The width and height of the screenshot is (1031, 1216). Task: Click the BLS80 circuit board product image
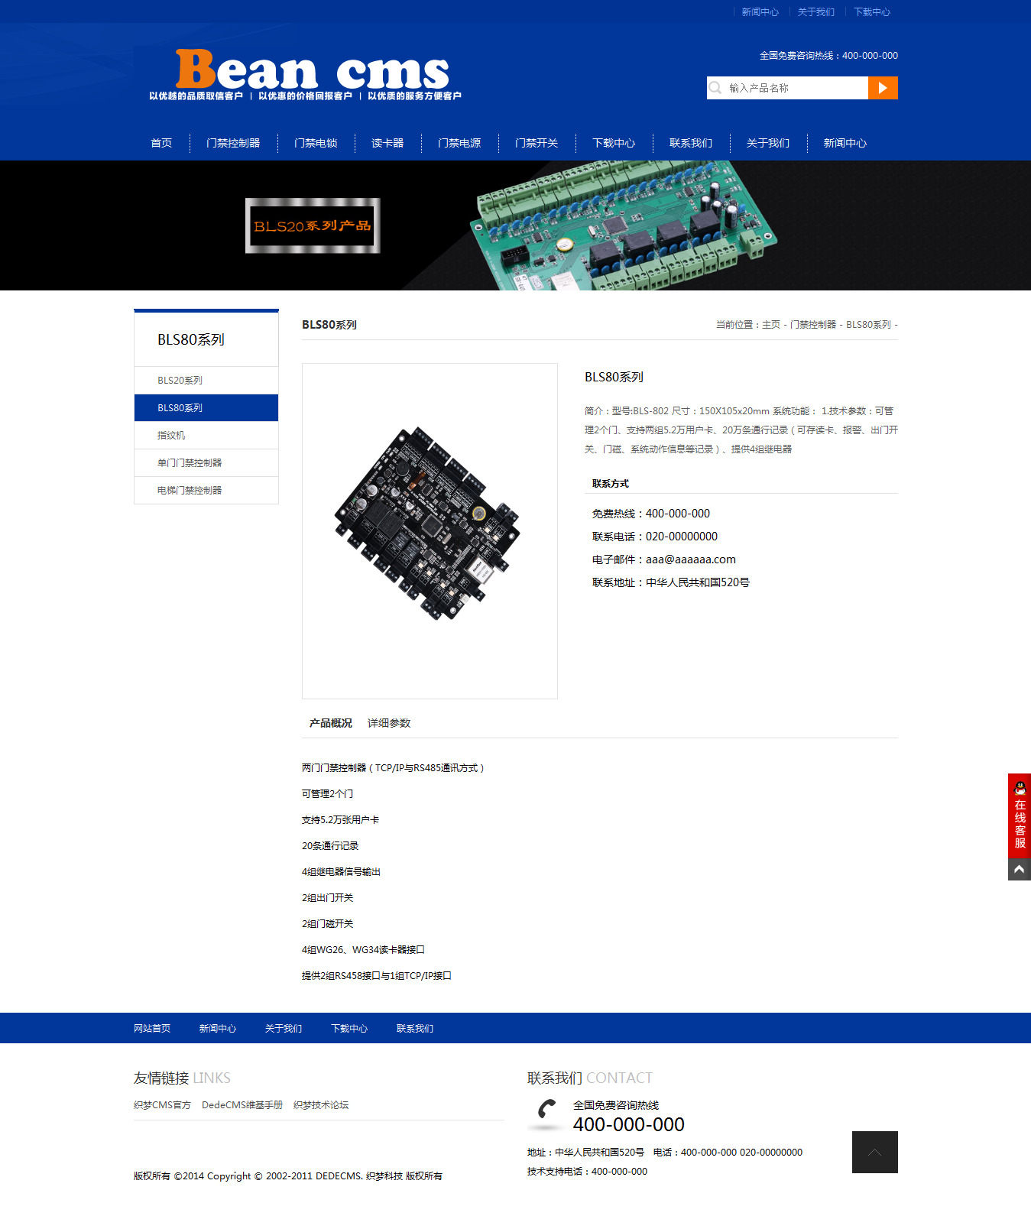coord(429,524)
